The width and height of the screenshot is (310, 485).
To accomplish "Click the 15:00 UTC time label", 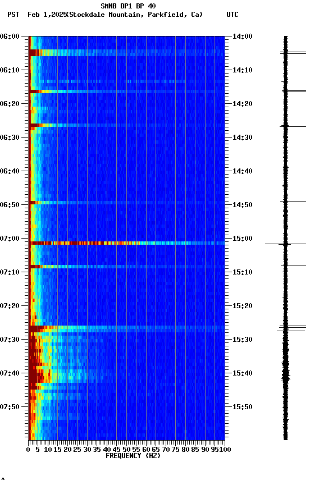I will pyautogui.click(x=243, y=239).
